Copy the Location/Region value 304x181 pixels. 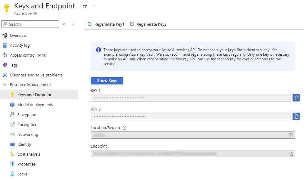(291, 135)
